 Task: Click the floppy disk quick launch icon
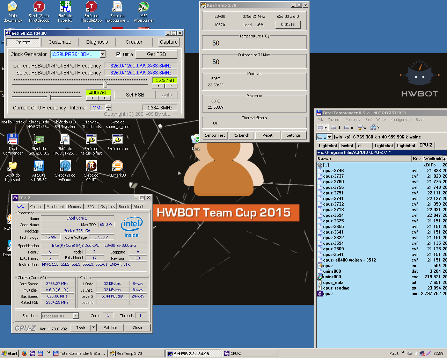(x=40, y=353)
